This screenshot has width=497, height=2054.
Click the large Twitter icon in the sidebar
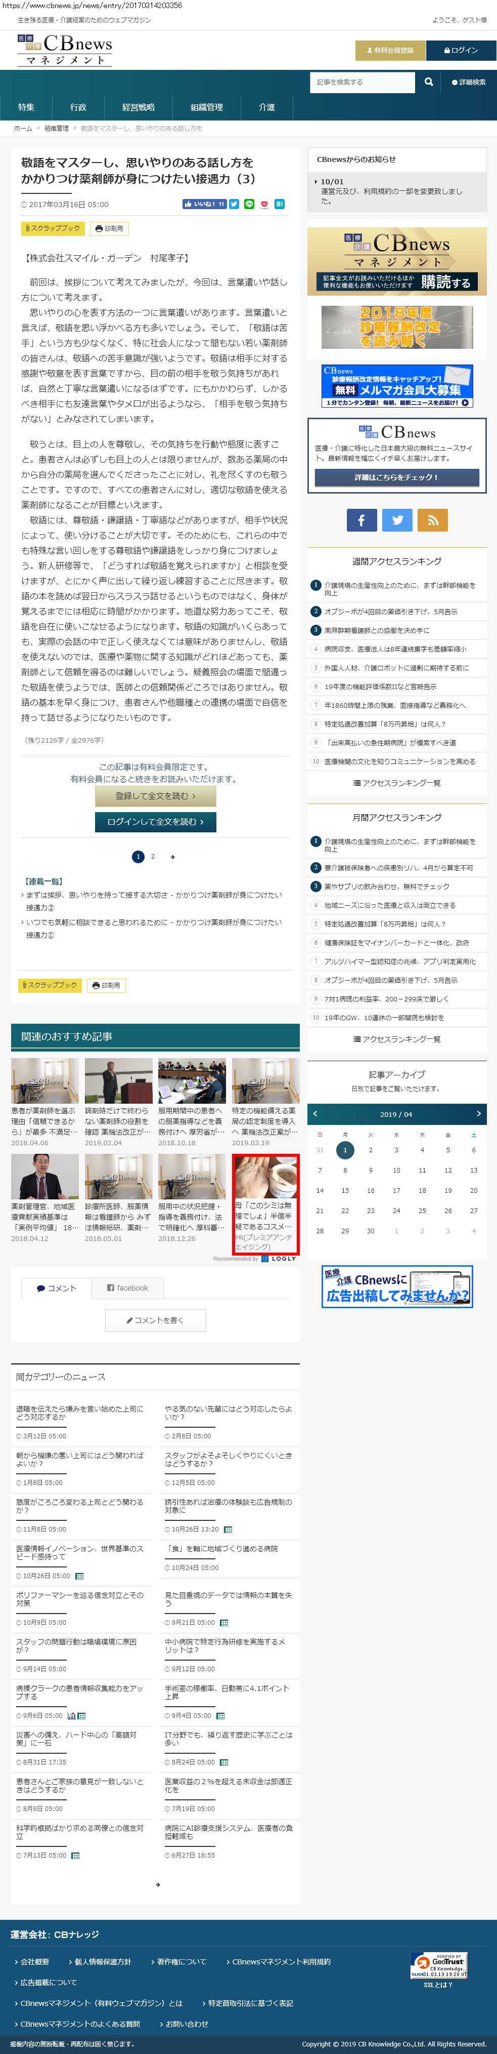(397, 520)
